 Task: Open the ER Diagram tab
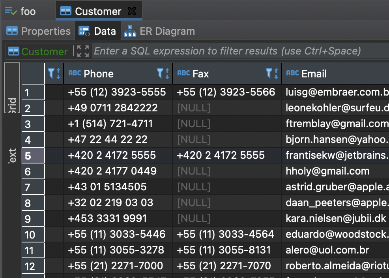click(x=159, y=31)
